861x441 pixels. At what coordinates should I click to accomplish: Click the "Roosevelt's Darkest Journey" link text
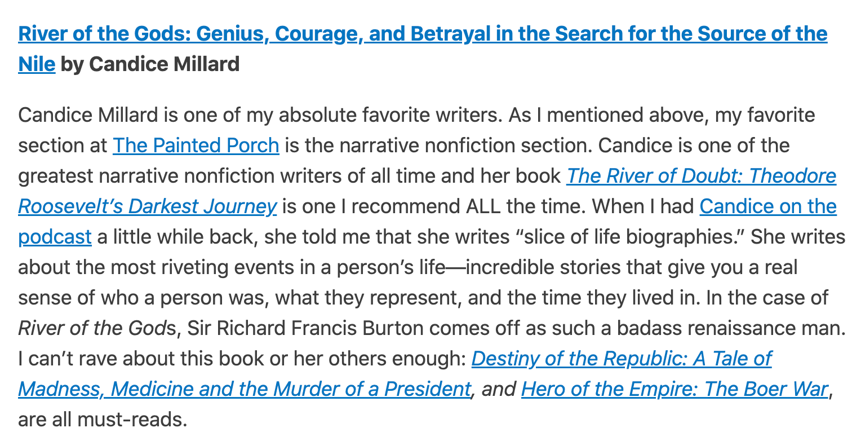tap(147, 207)
